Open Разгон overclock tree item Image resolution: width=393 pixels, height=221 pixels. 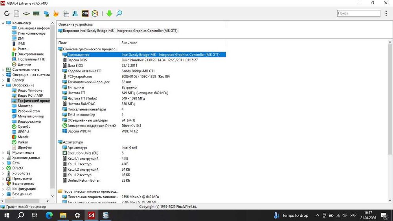pyautogui.click(x=23, y=49)
